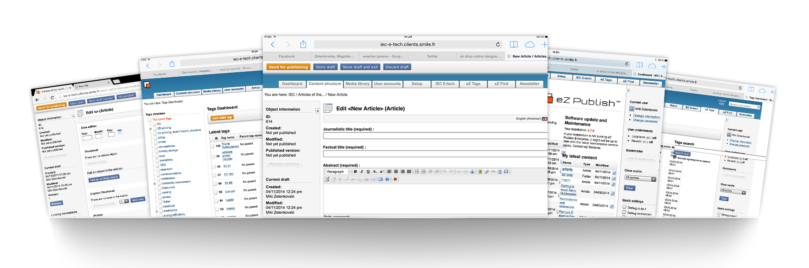The image size is (809, 268).
Task: Center text in Abstract editor
Action: tap(396, 172)
